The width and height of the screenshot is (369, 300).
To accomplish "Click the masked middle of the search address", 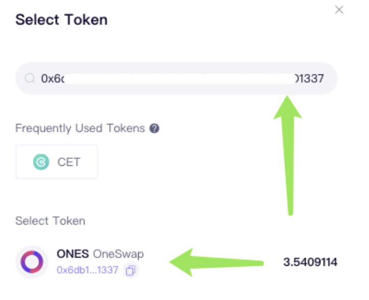I will pyautogui.click(x=179, y=79).
